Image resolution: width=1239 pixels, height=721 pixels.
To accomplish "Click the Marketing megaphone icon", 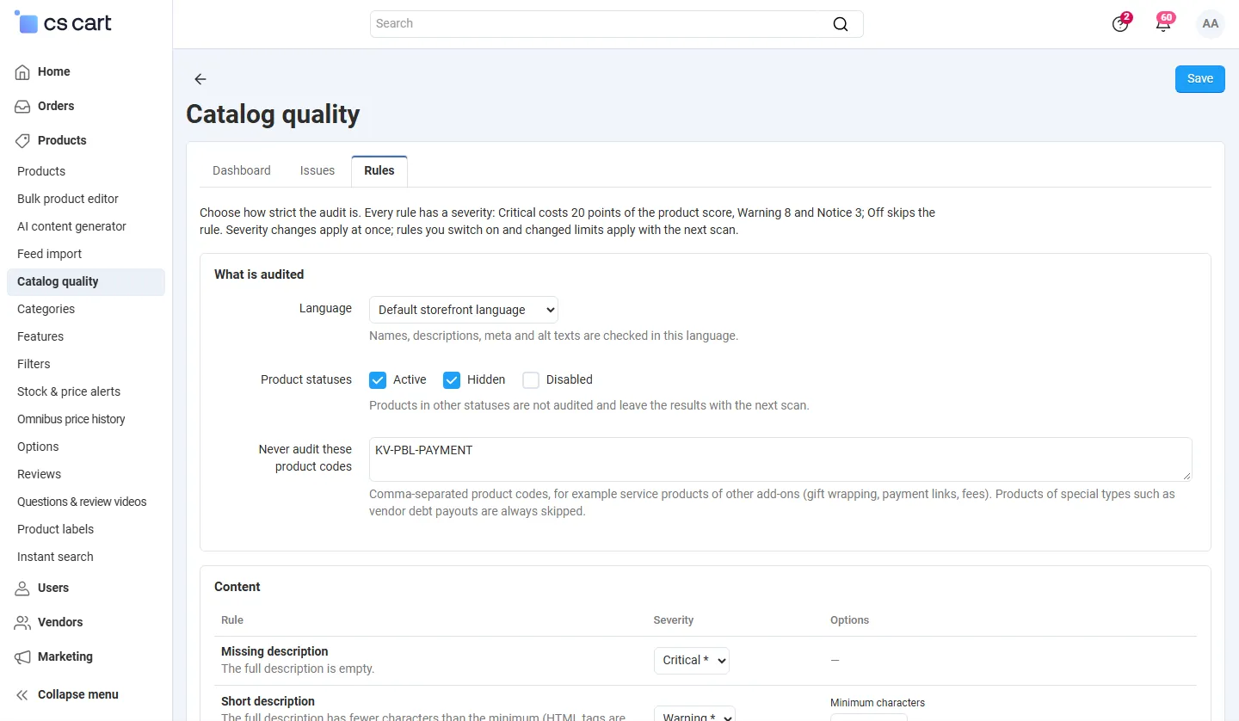I will [23, 656].
